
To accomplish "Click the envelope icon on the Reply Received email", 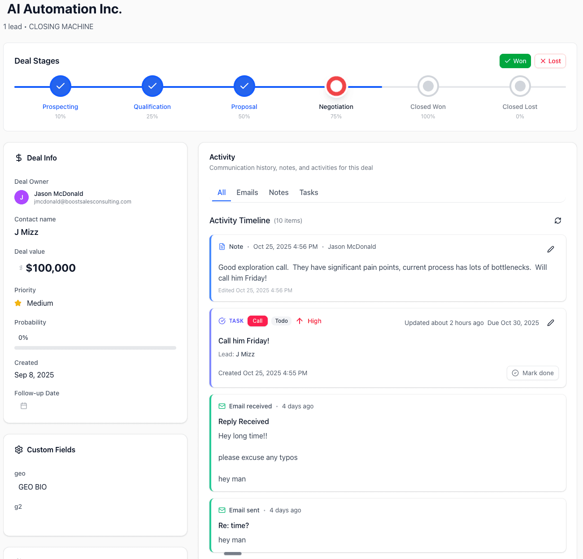I will point(222,406).
